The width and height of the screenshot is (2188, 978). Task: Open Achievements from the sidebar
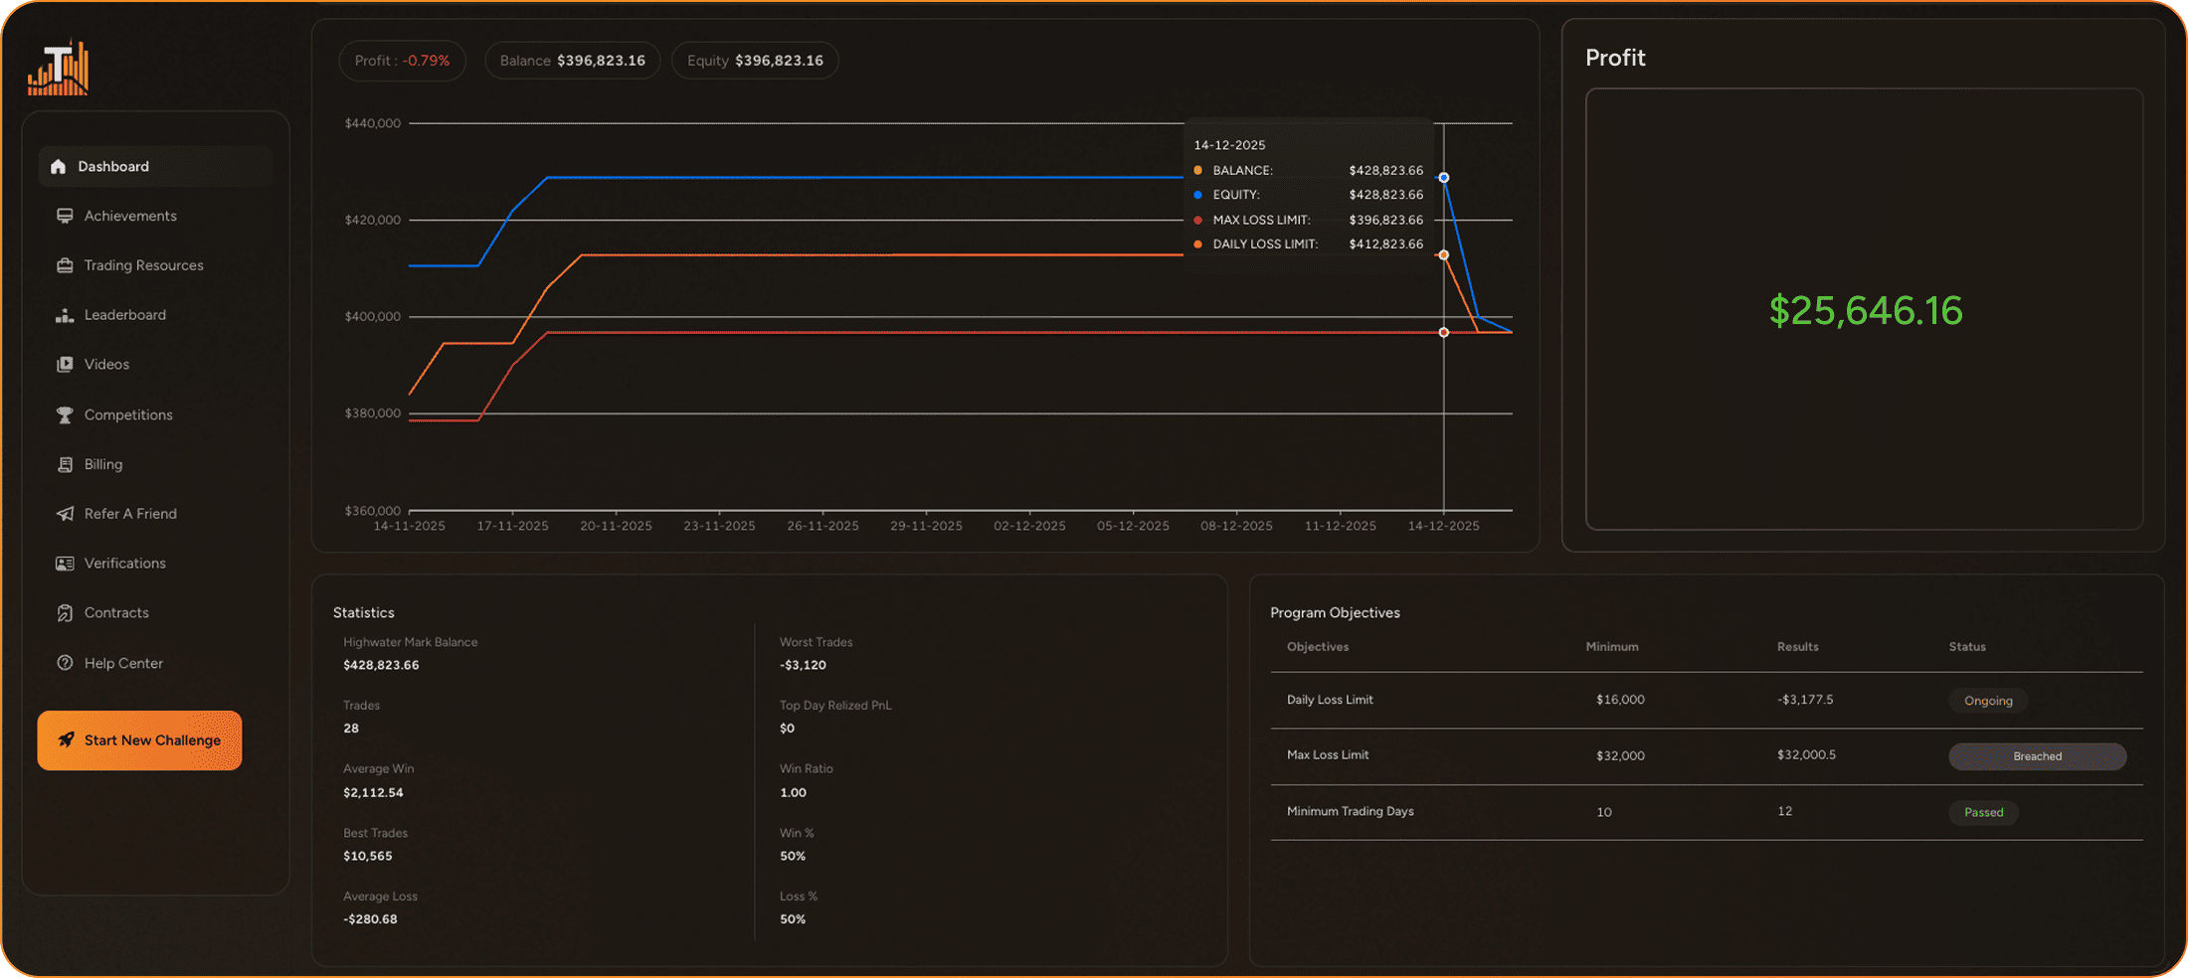point(130,216)
